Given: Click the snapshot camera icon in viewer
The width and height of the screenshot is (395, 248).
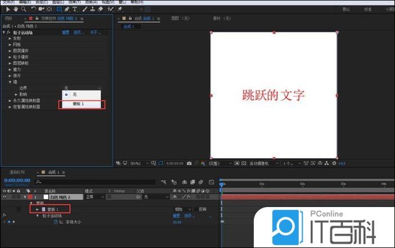Looking at the screenshot, I should 189,163.
